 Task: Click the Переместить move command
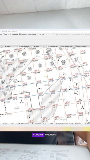65,34
